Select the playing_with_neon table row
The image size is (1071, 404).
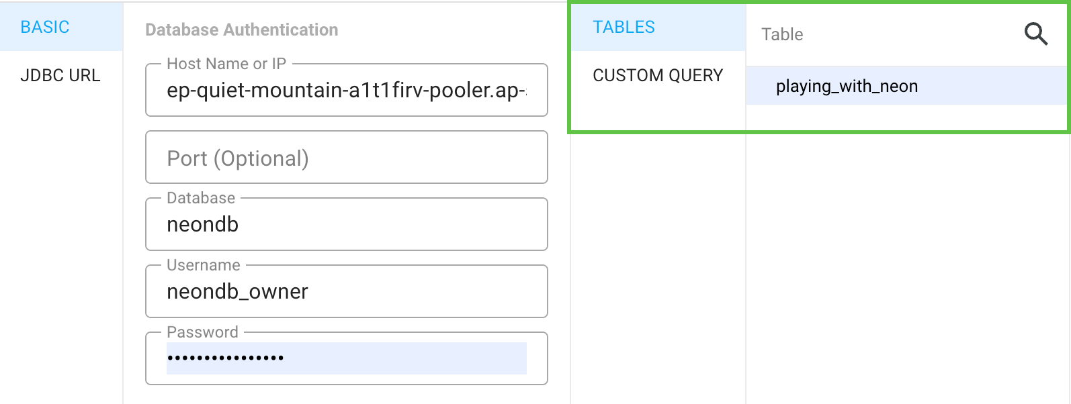pos(847,86)
